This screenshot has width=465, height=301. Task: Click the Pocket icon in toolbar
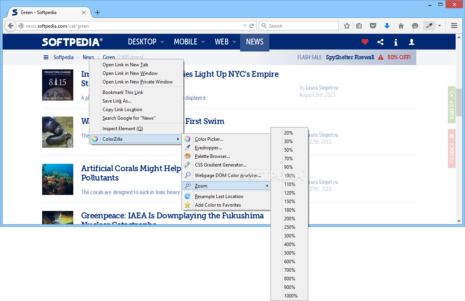[373, 26]
